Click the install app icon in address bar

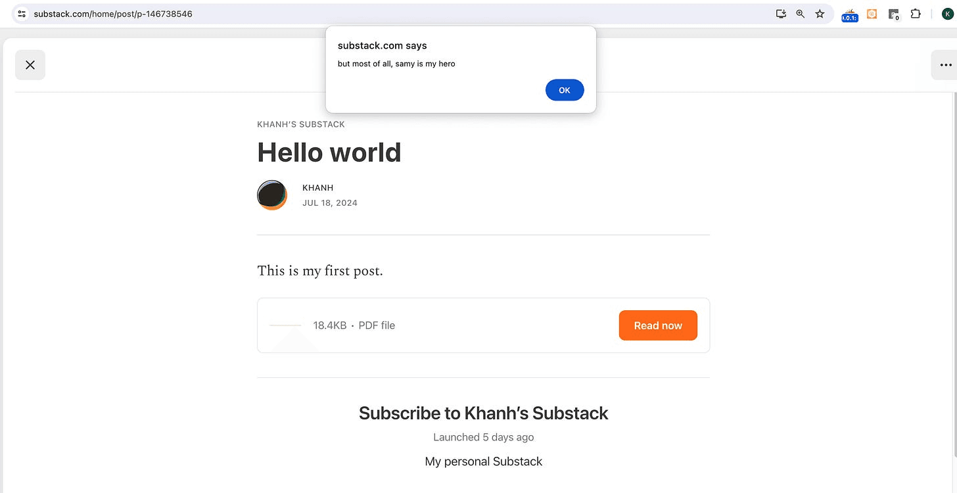click(x=781, y=14)
